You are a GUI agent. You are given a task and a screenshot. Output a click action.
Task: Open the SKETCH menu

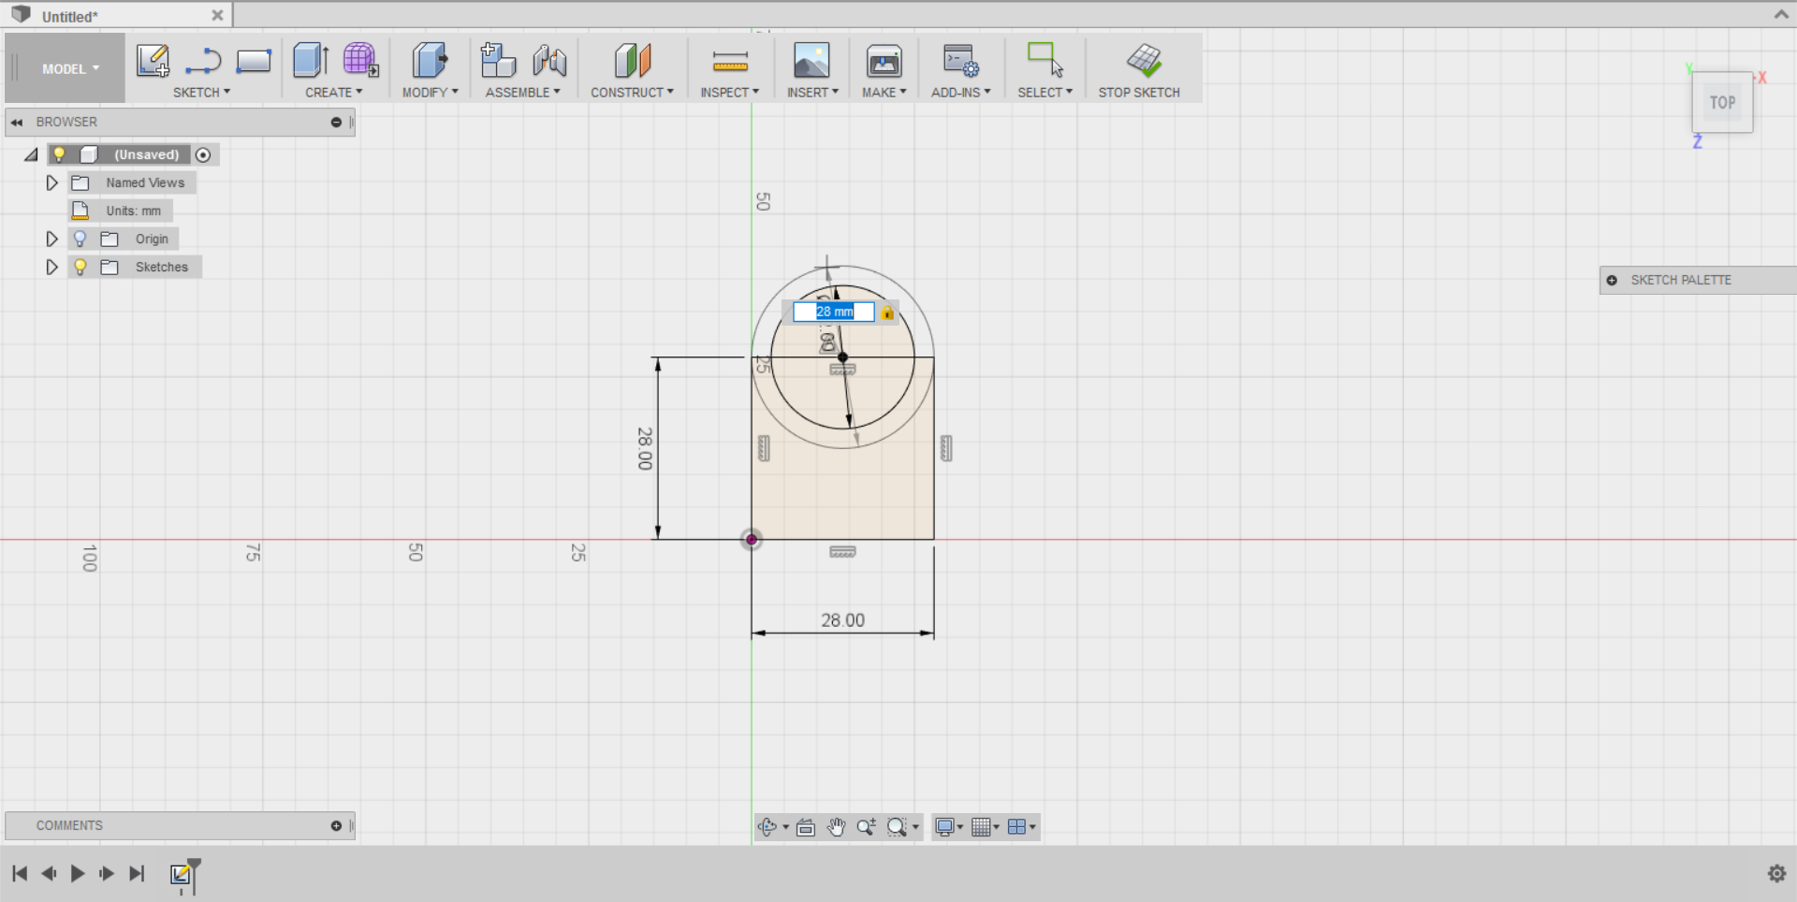[201, 93]
